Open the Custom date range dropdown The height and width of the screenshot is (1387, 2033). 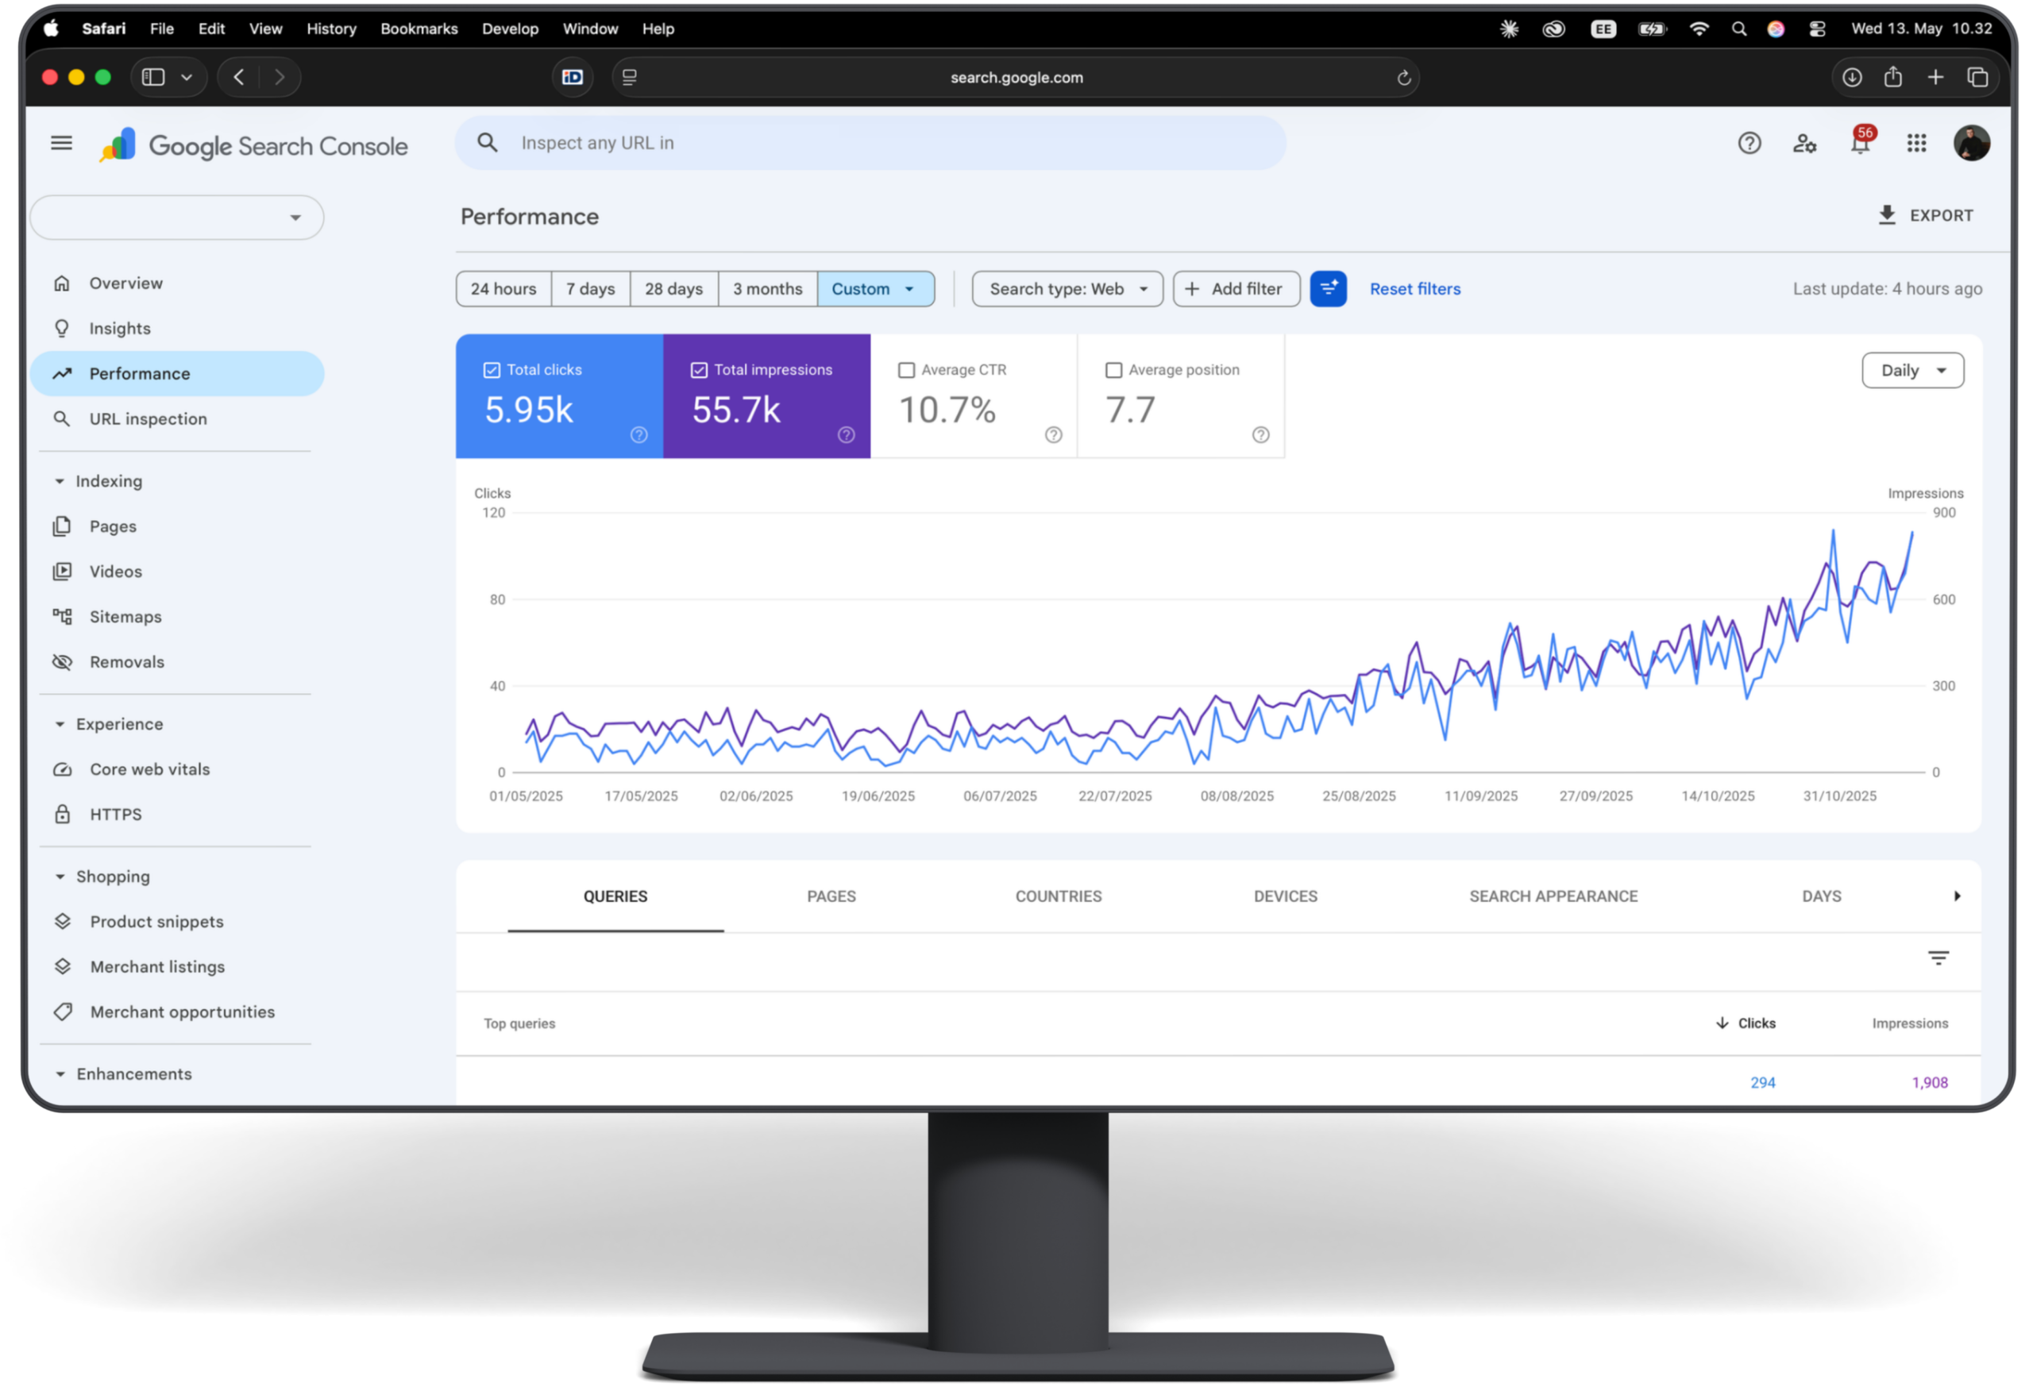click(x=875, y=288)
